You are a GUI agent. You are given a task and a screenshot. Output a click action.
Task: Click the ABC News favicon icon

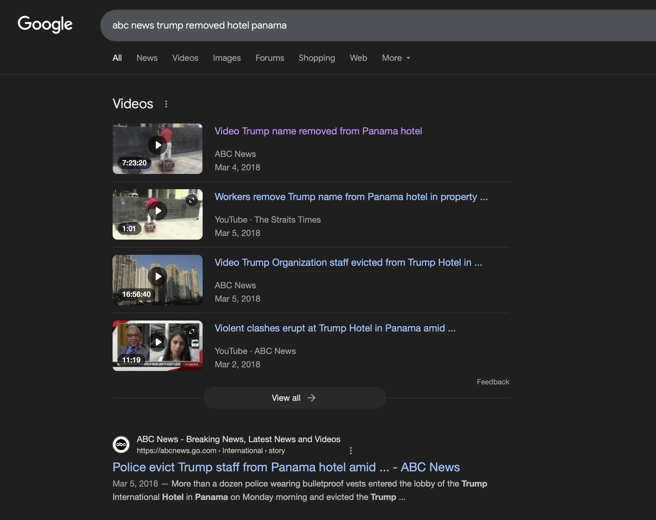(121, 445)
